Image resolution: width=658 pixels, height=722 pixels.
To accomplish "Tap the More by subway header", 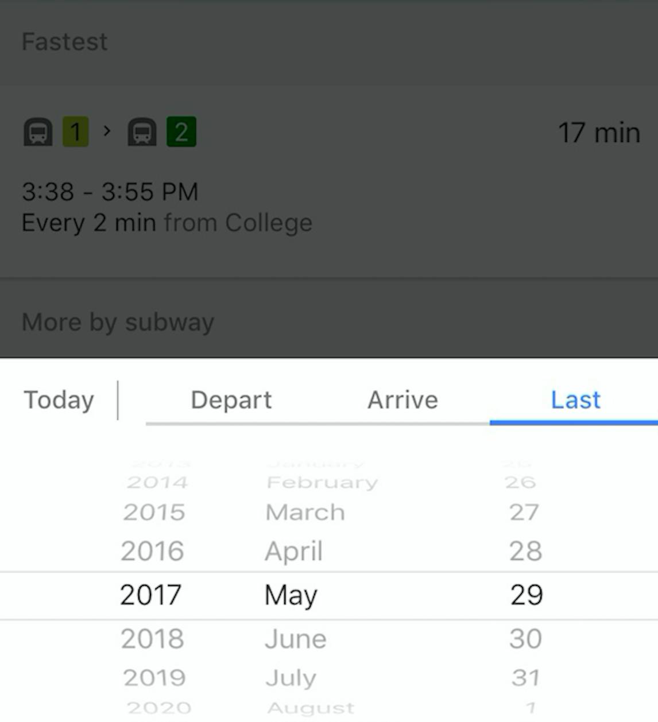I will click(118, 322).
